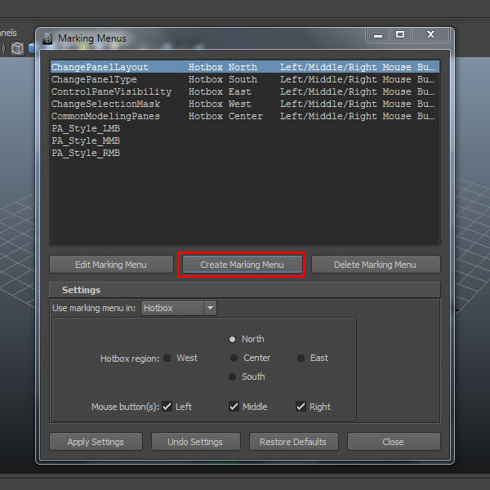
Task: Select the ChangePanelType row
Action: pyautogui.click(x=245, y=79)
